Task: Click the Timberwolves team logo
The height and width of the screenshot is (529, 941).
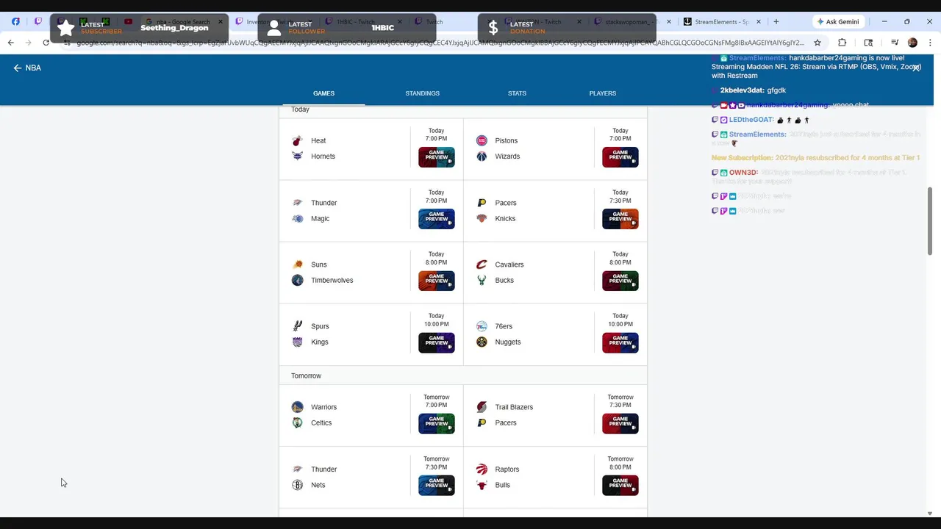Action: (297, 280)
